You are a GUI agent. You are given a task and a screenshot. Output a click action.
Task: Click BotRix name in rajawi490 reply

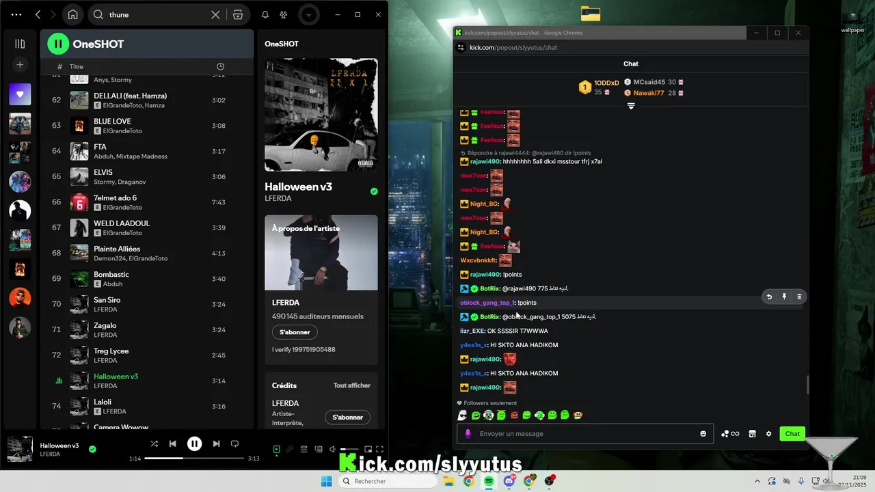point(490,288)
